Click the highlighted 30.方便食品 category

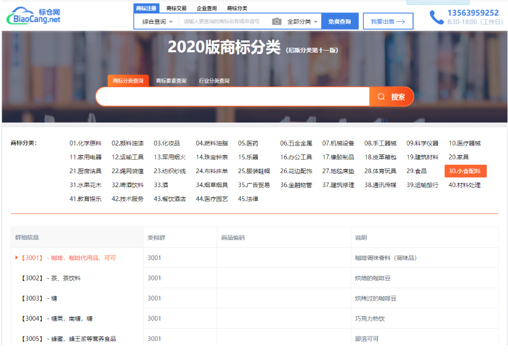click(465, 171)
